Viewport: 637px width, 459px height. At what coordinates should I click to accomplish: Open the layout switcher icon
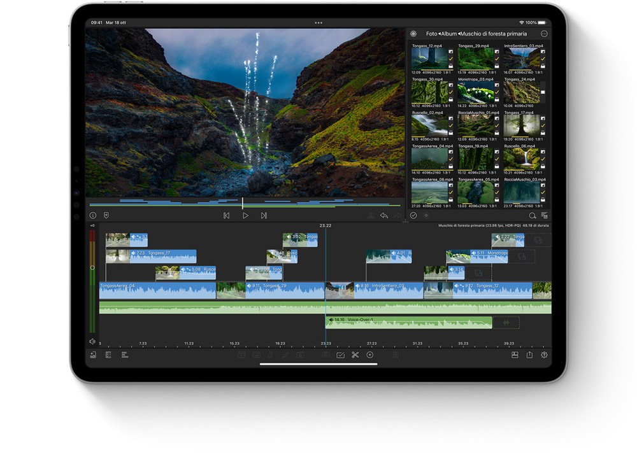[515, 355]
